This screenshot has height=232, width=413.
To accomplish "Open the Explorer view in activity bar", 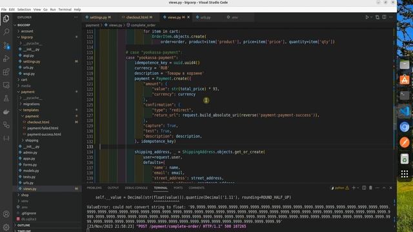I will (x=6, y=19).
